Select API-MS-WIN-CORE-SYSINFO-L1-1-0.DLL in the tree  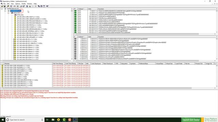click(x=29, y=27)
